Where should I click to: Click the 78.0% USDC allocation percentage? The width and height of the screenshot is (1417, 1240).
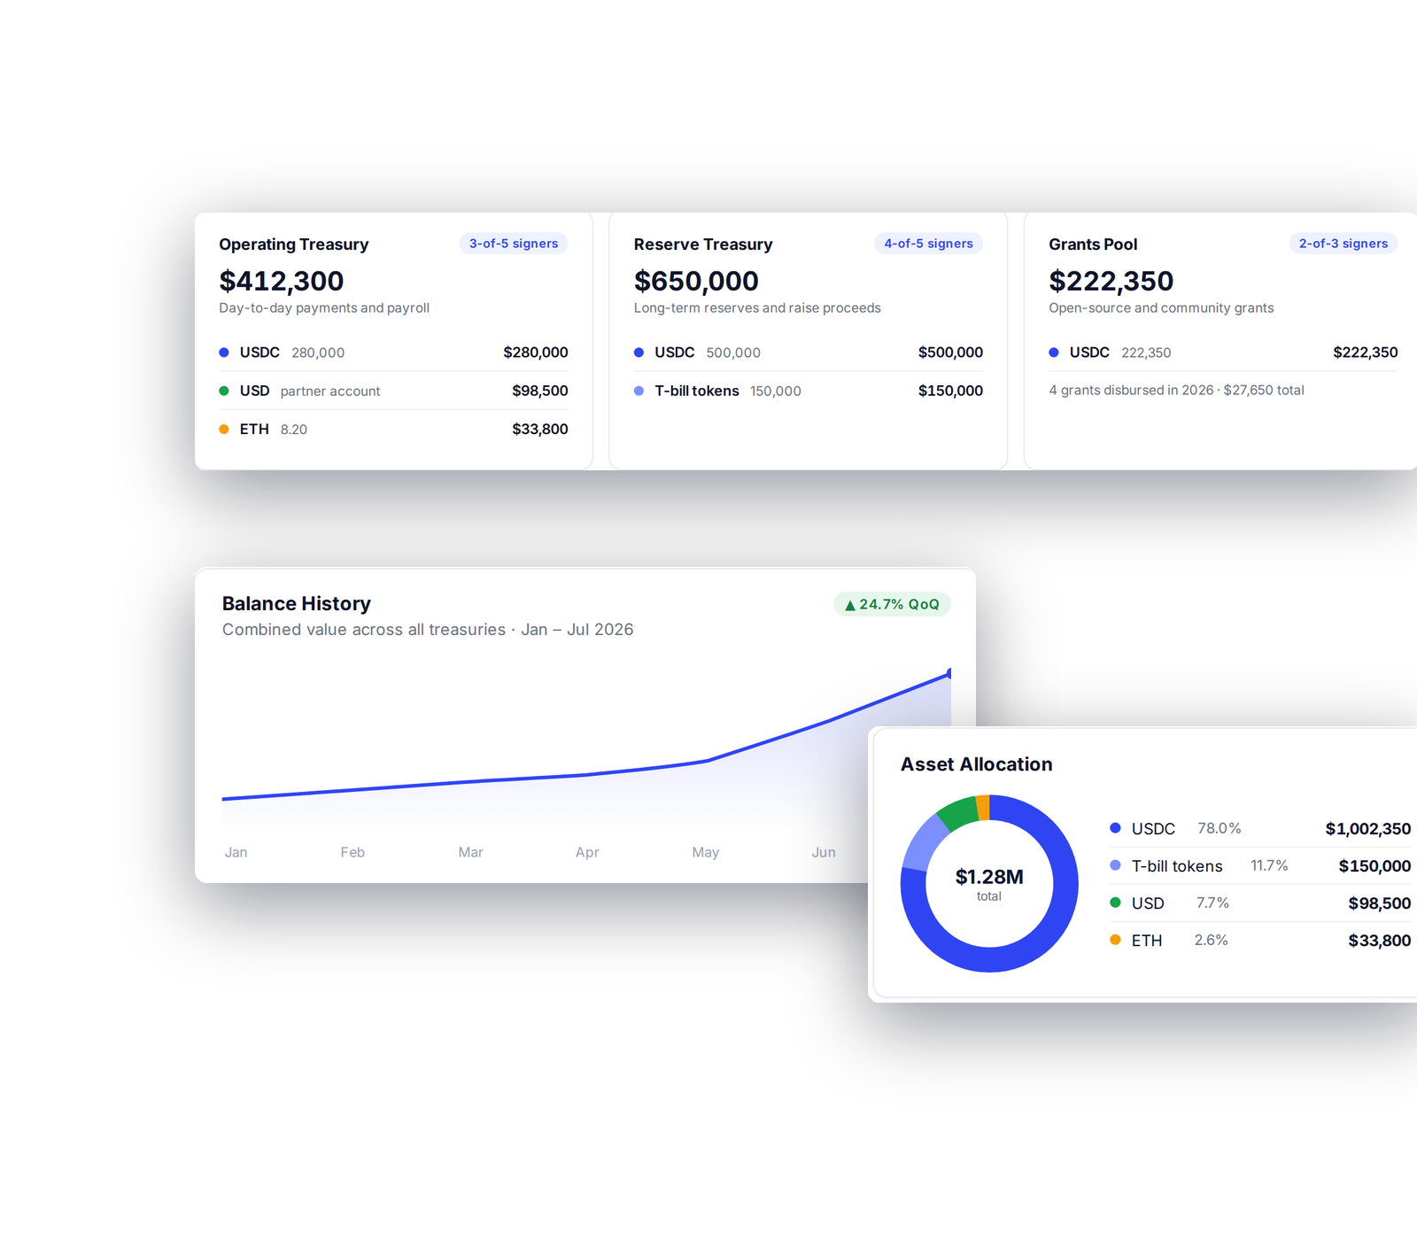pyautogui.click(x=1219, y=828)
